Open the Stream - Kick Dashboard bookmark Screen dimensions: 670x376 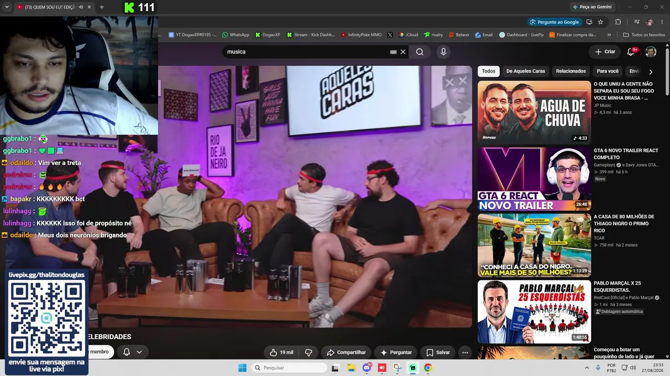click(x=310, y=35)
